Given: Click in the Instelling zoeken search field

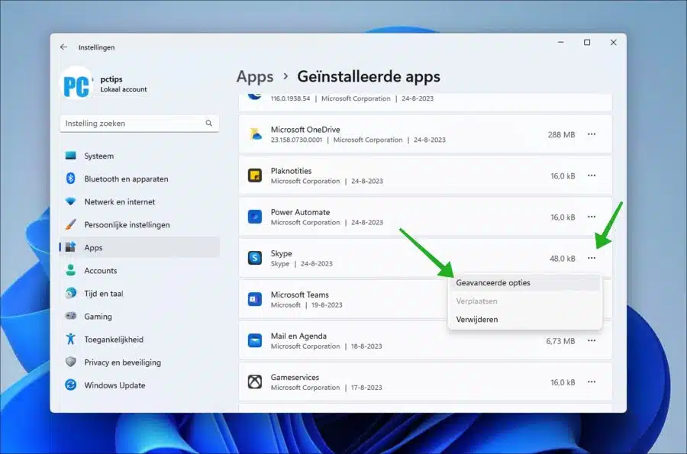Looking at the screenshot, I should point(140,124).
